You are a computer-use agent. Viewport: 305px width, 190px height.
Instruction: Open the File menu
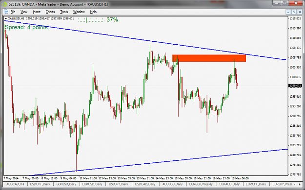click(x=13, y=12)
